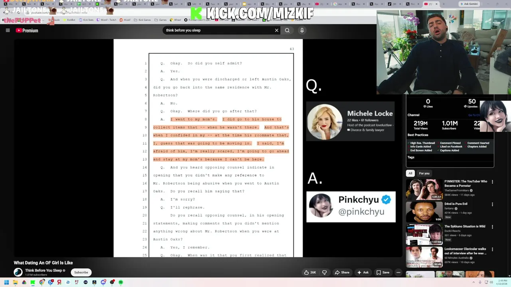Click the 'Go To Channel' link in stats panel
The image size is (511, 287).
click(474, 115)
